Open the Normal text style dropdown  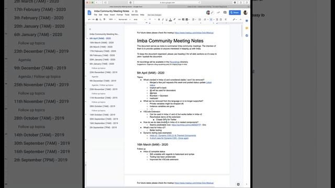125,19
